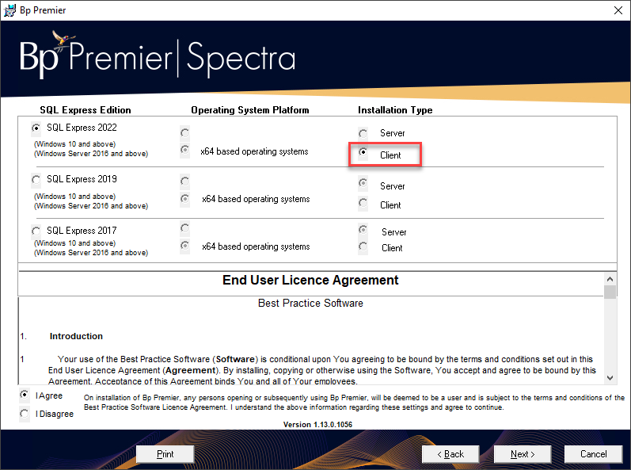Select the SQL Express 2017 radio button
This screenshot has width=631, height=470.
[36, 231]
